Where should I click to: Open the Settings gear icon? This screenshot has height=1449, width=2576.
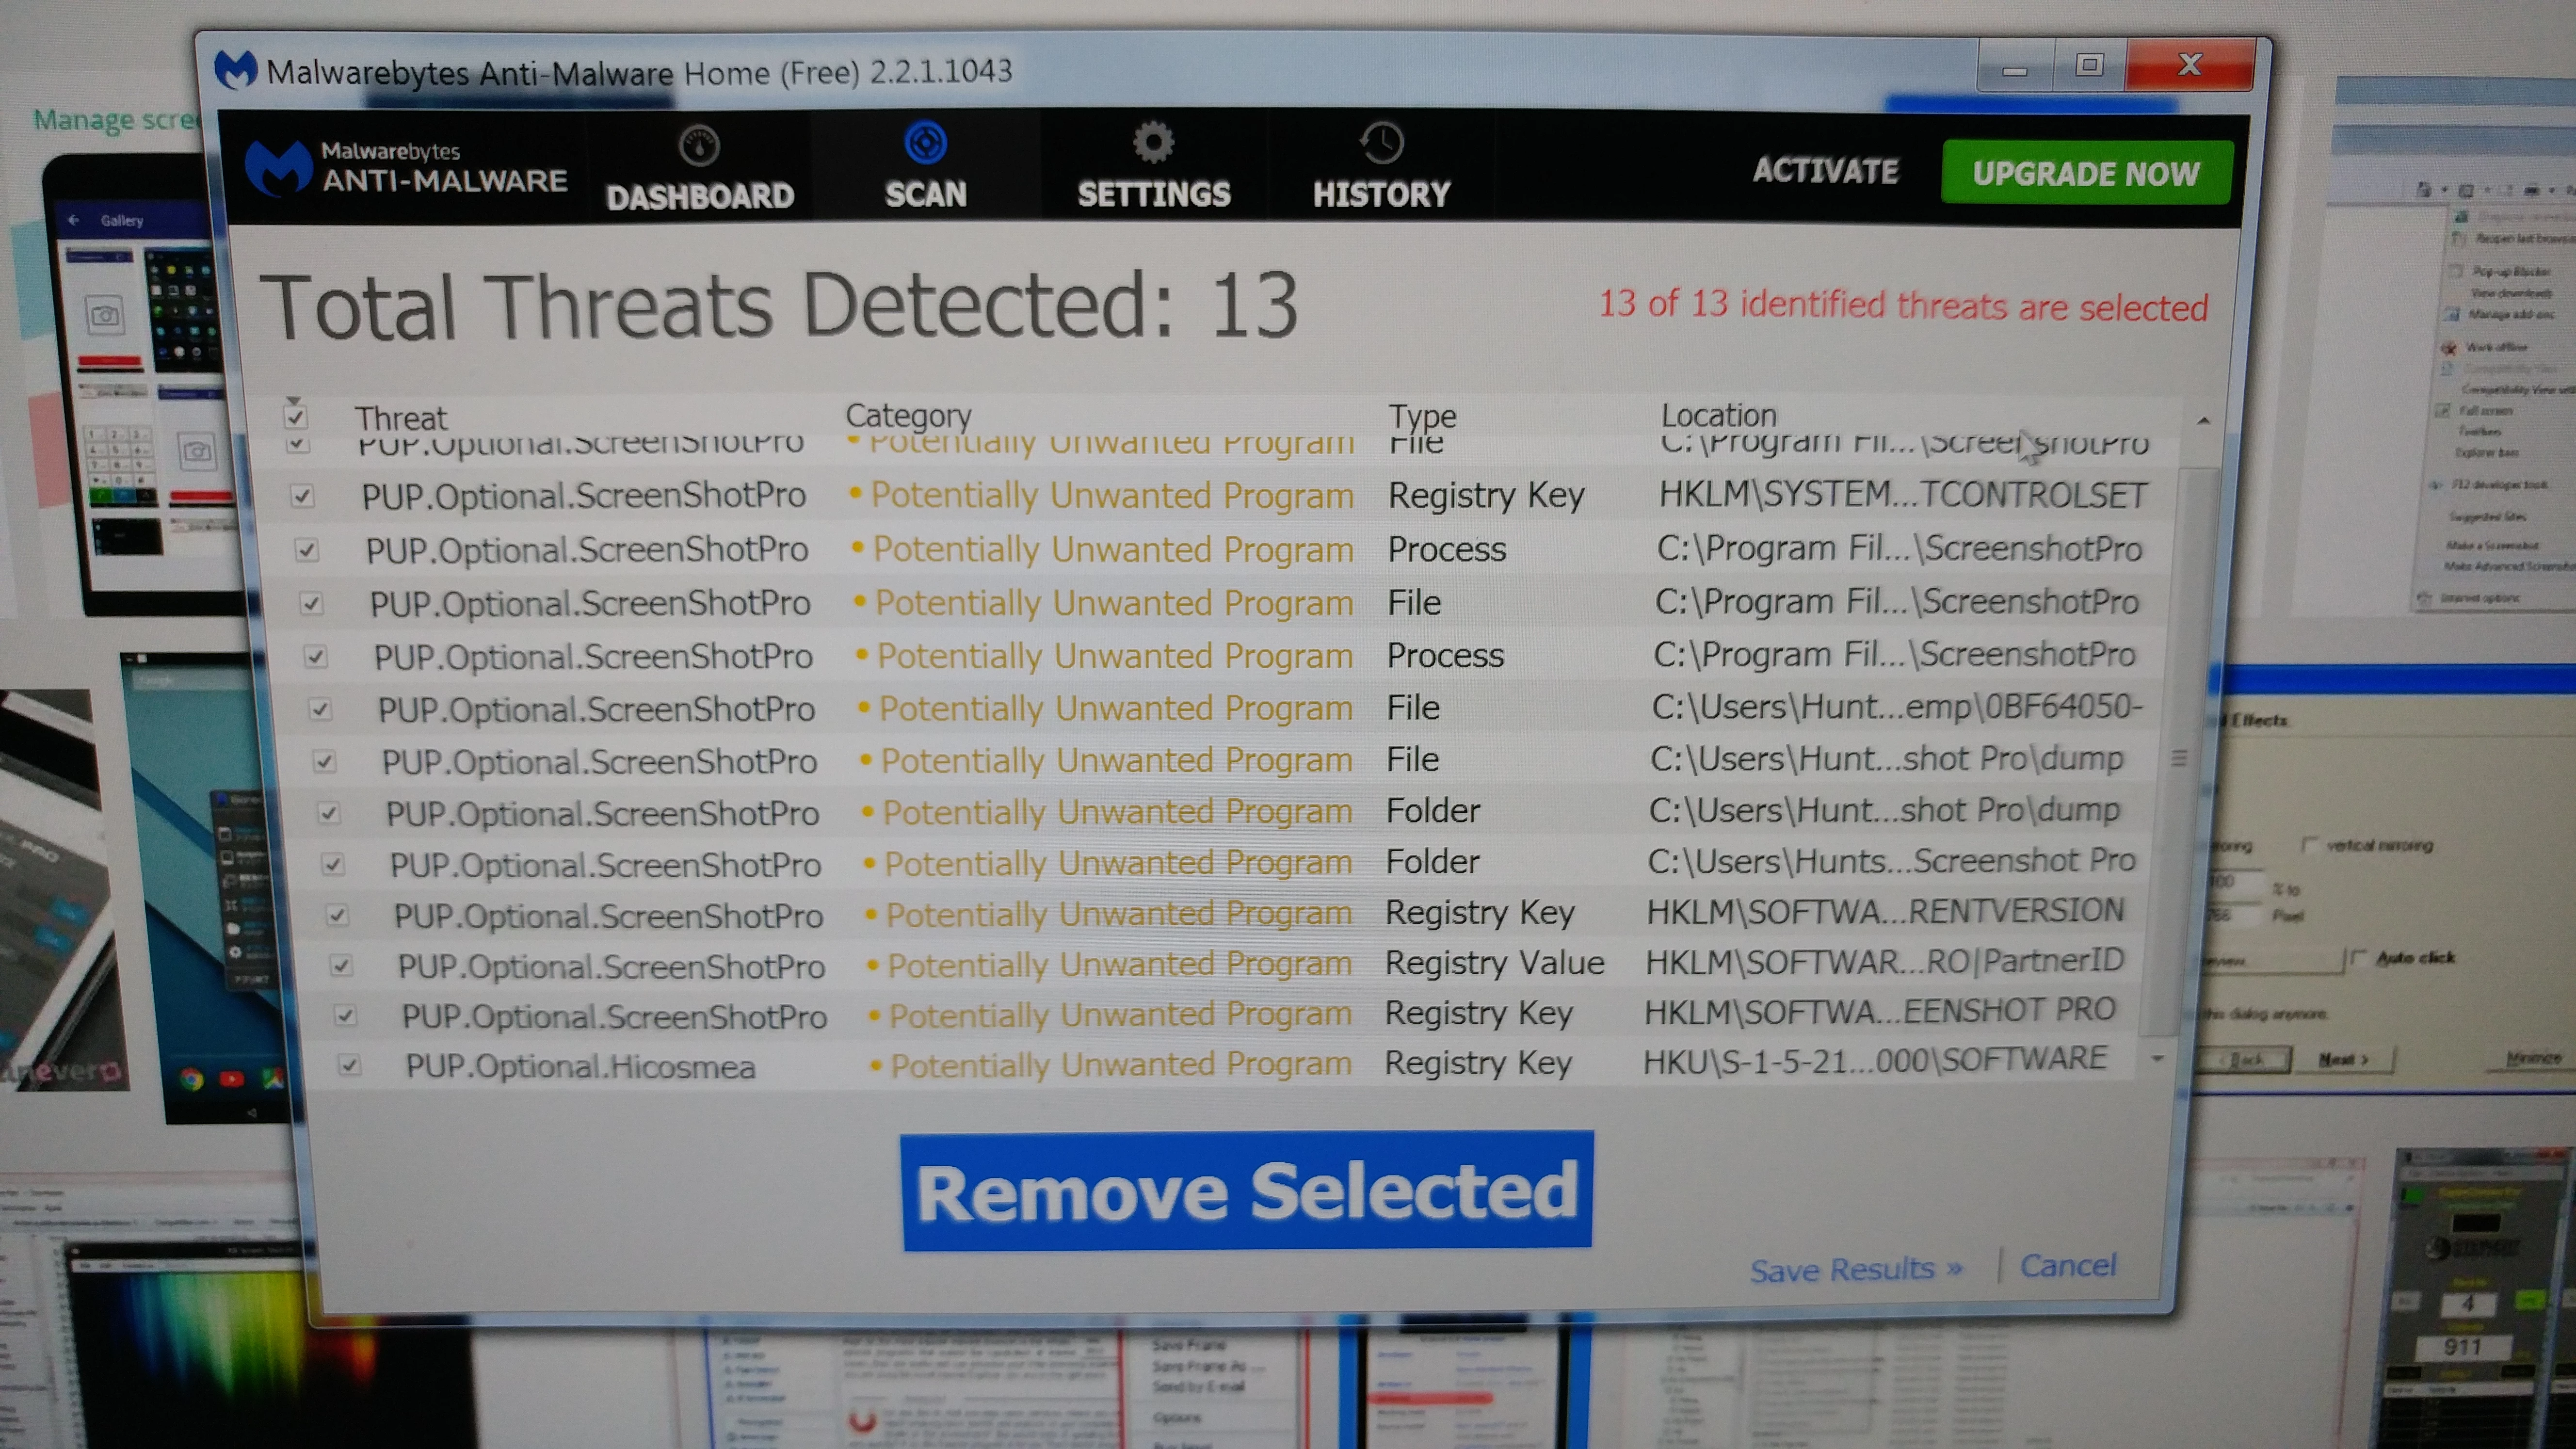[1153, 143]
